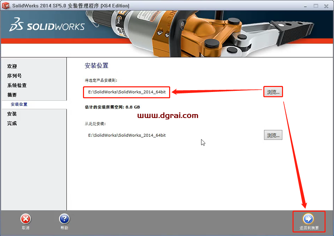Click the 将选定产品安装到: label
This screenshot has width=334, height=236.
click(x=101, y=80)
